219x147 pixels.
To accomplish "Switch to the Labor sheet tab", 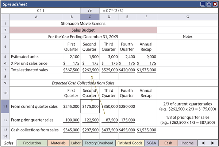I will [76, 143].
